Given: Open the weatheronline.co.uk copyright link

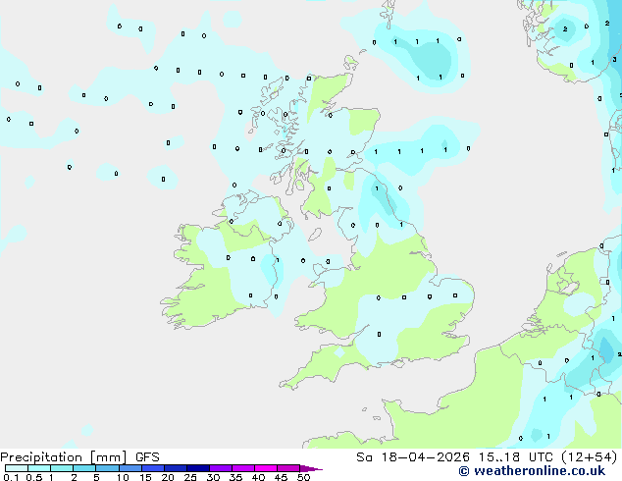Looking at the screenshot, I should 532,471.
